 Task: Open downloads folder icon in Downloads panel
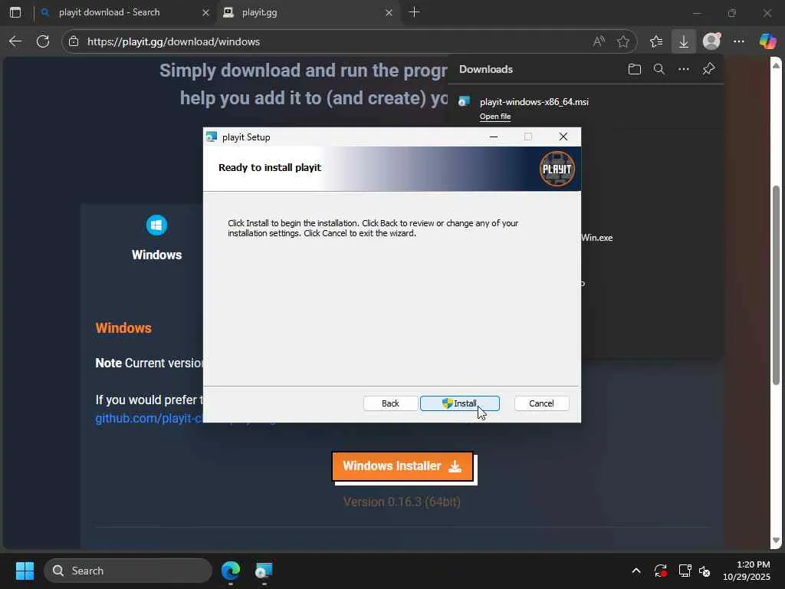[x=634, y=69]
